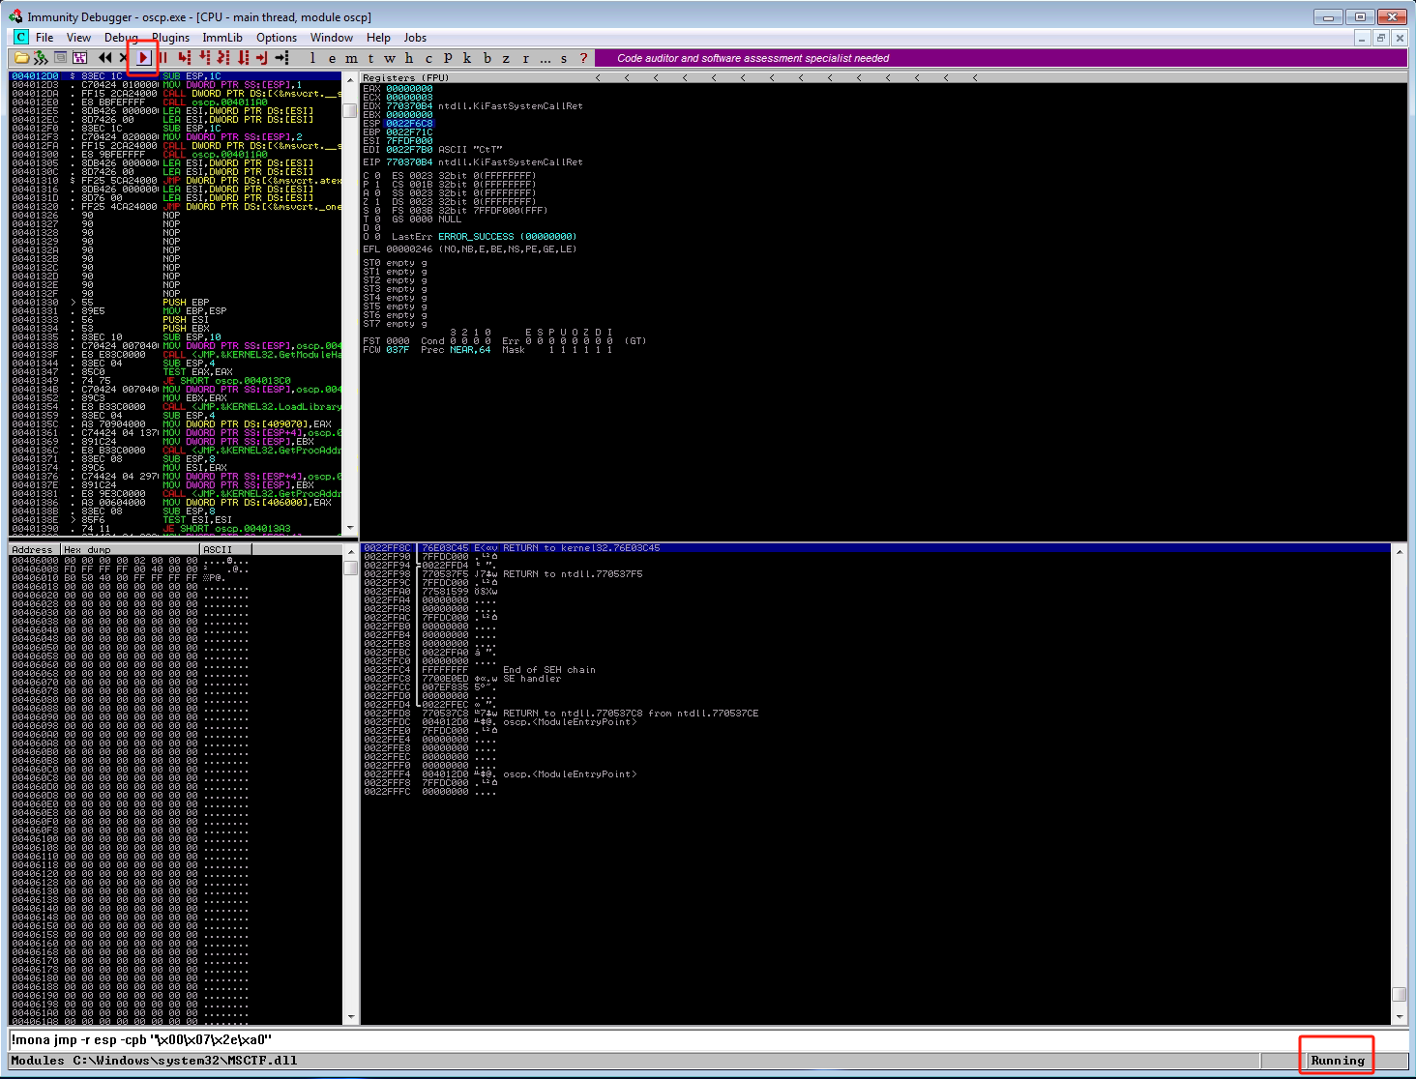
Task: Restart the program with rewind icon
Action: pyautogui.click(x=104, y=58)
